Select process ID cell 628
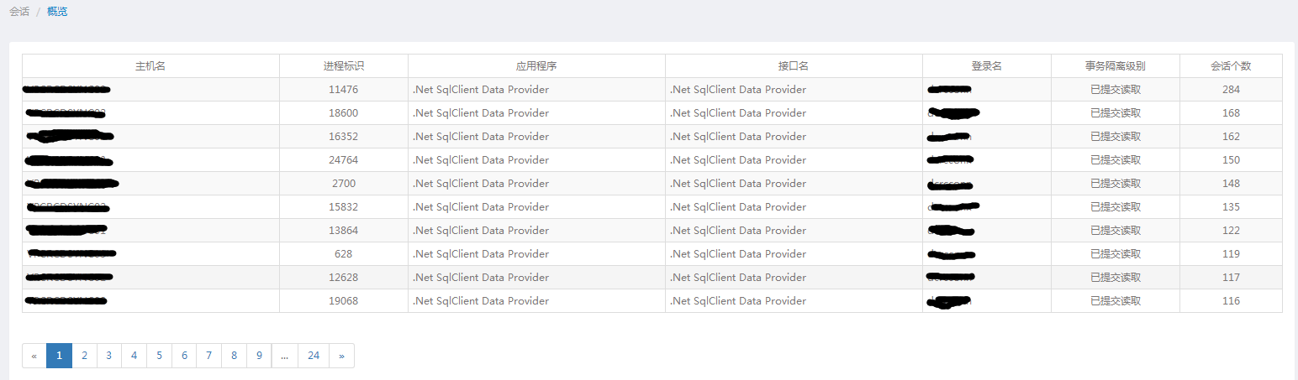 tap(344, 254)
